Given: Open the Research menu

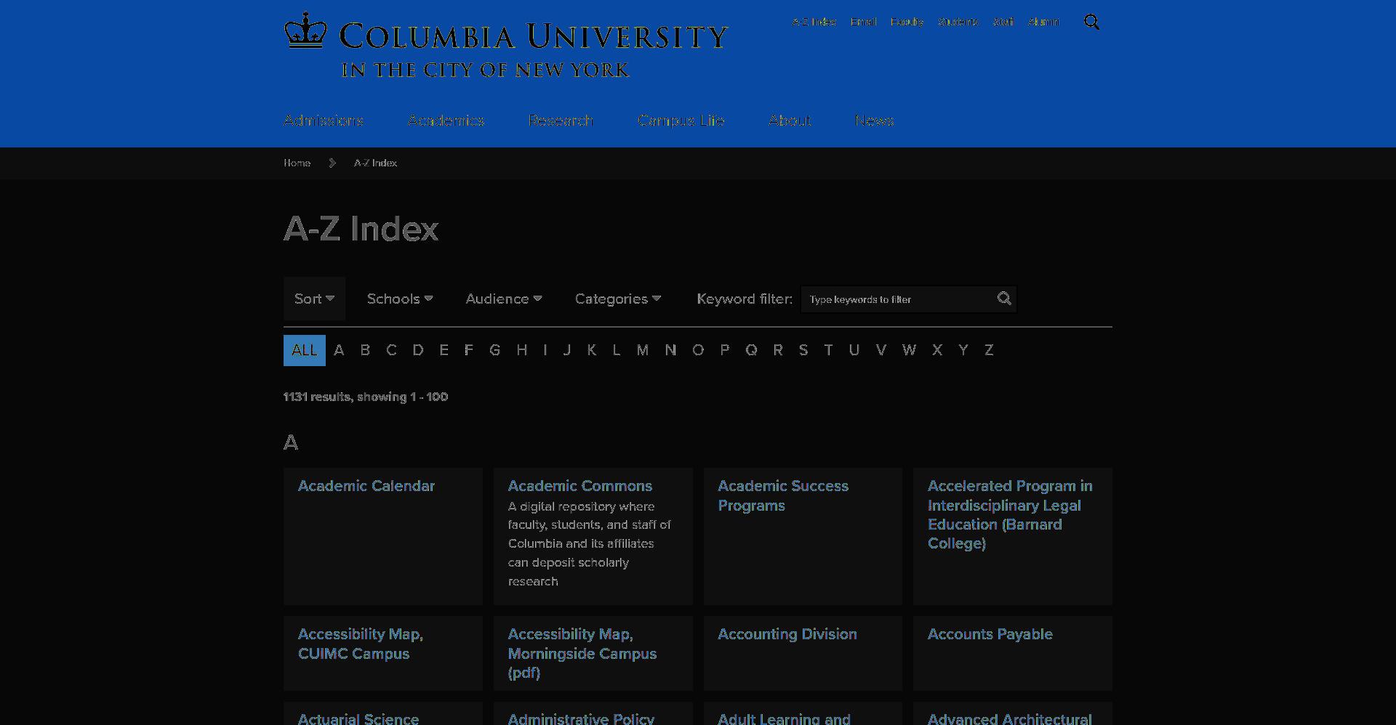Looking at the screenshot, I should (x=561, y=121).
